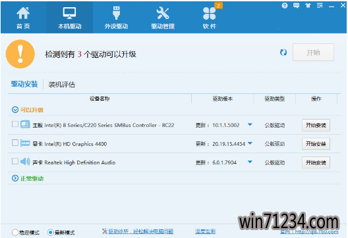This screenshot has height=238, width=348.
Task: Open the 首页 home tab
Action: (x=23, y=18)
